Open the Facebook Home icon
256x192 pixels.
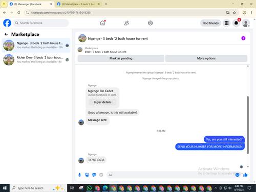[x=102, y=23]
